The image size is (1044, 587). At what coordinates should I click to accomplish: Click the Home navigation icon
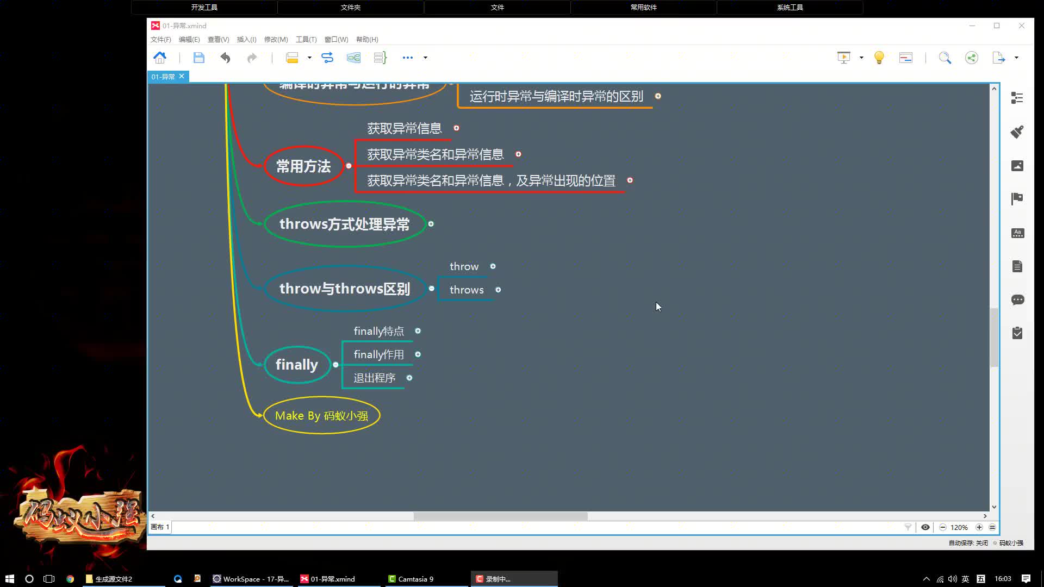pyautogui.click(x=158, y=57)
